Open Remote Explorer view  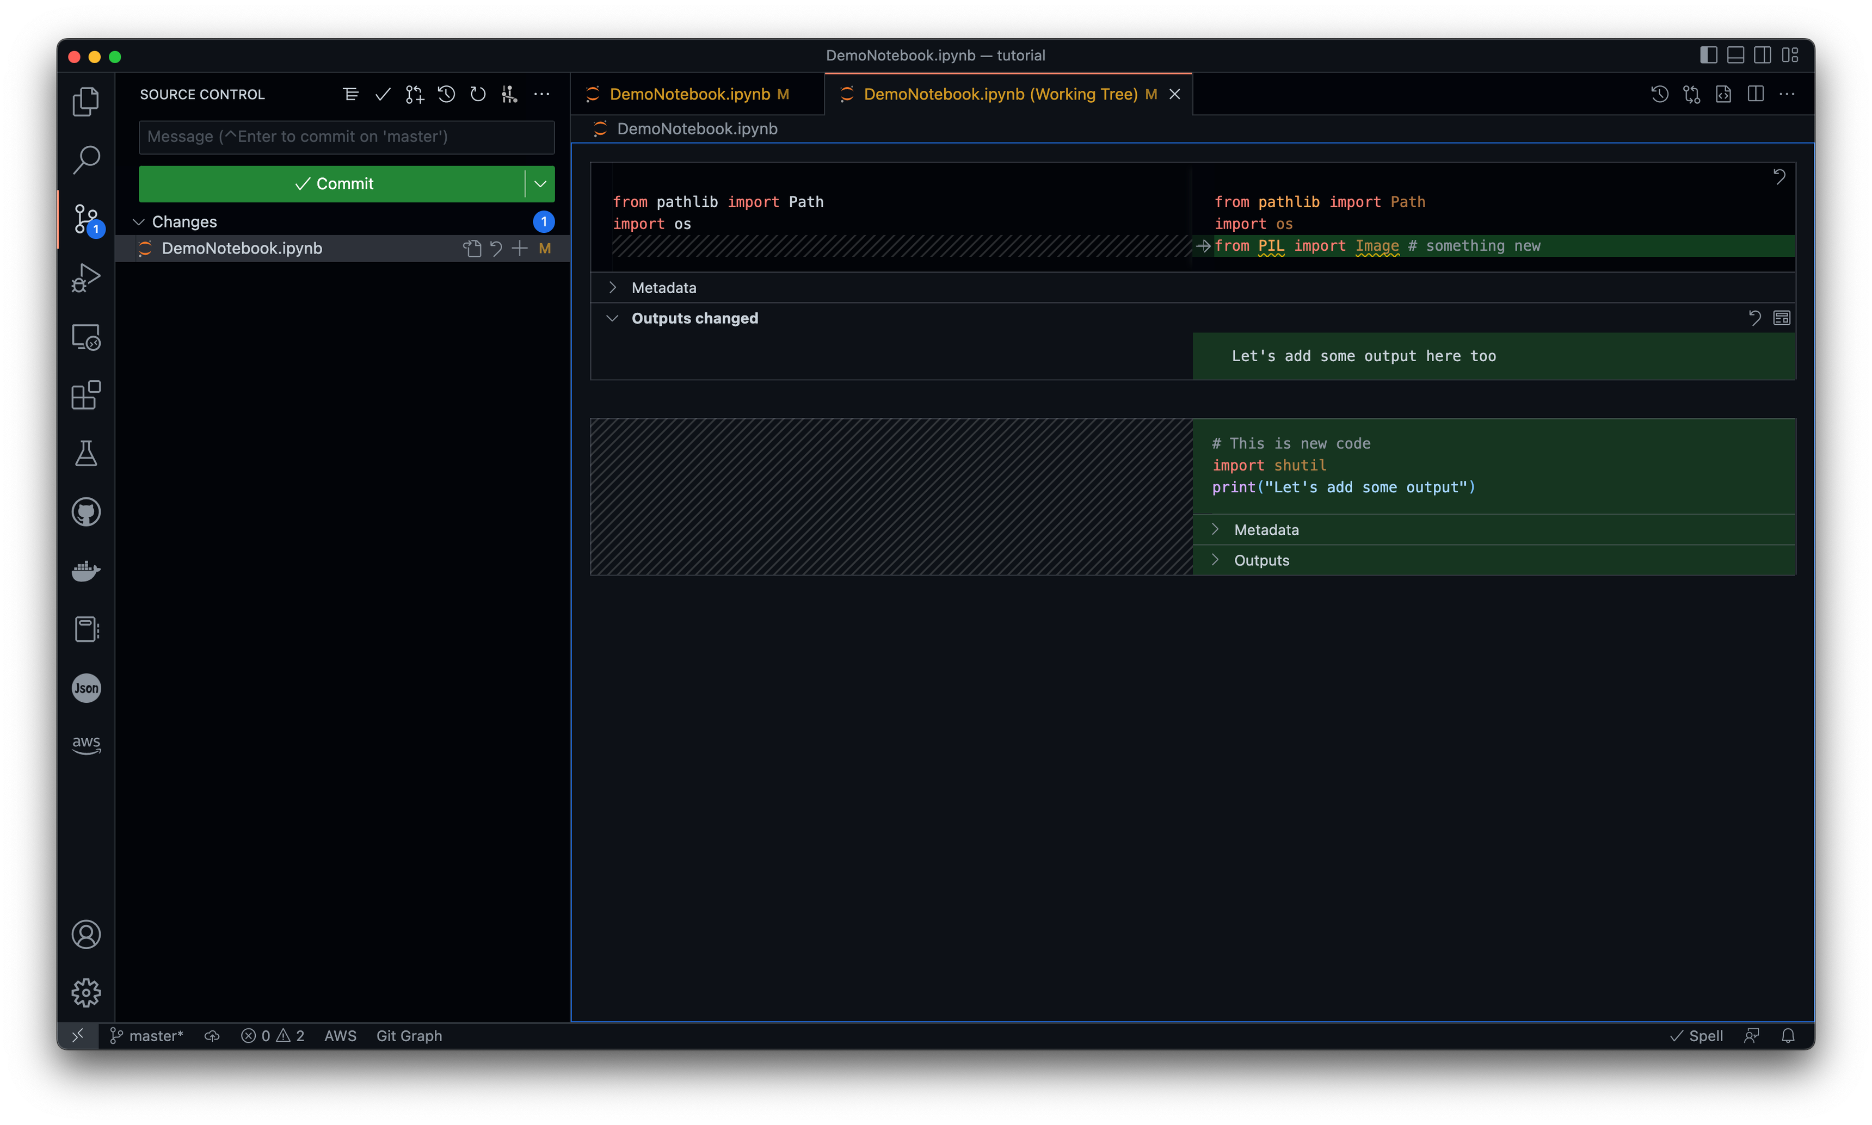(x=85, y=337)
